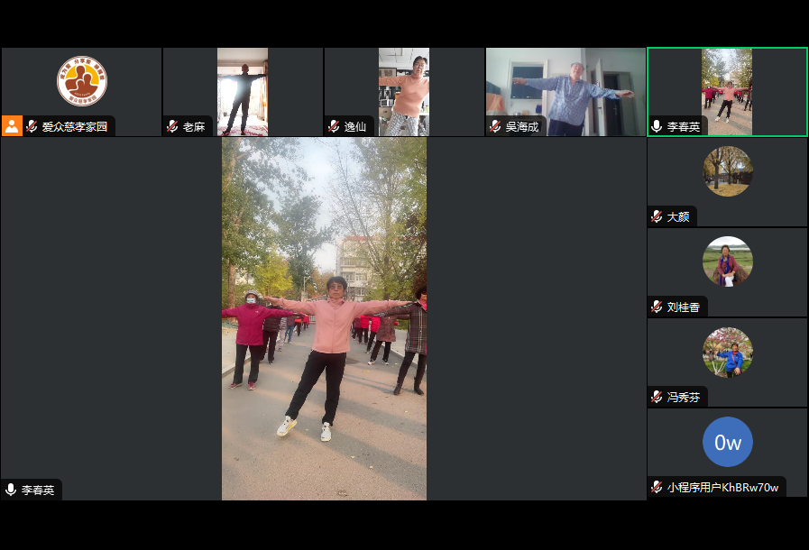Click the muted mic icon for 冯秀芬
The width and height of the screenshot is (809, 550).
point(657,398)
